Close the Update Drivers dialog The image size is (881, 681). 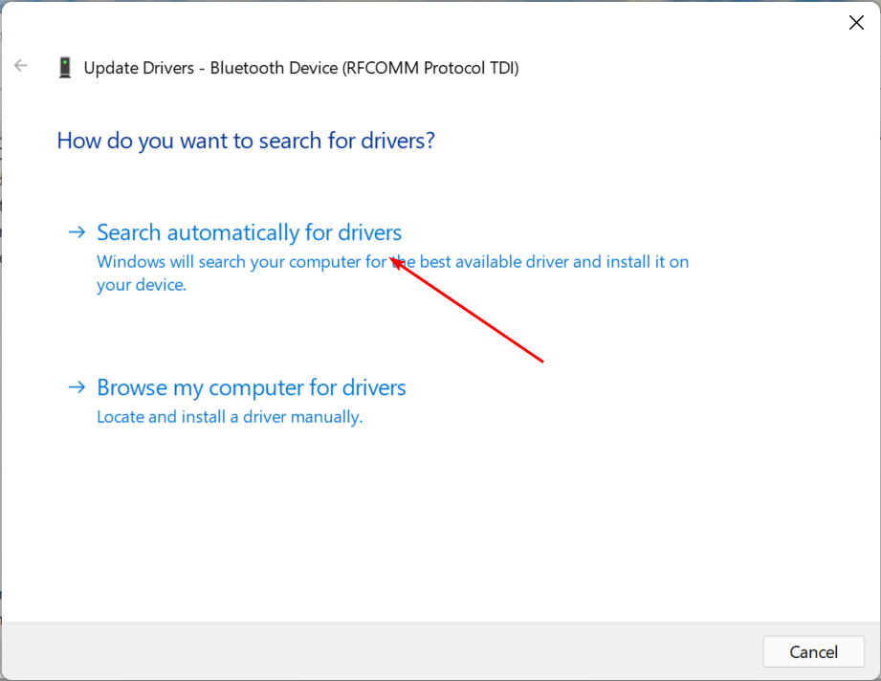tap(856, 22)
